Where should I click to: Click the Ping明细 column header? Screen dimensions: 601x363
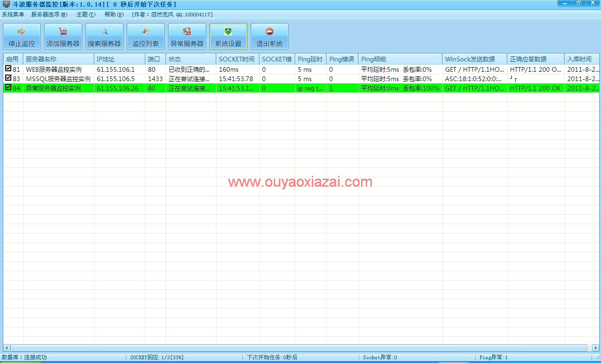(401, 59)
